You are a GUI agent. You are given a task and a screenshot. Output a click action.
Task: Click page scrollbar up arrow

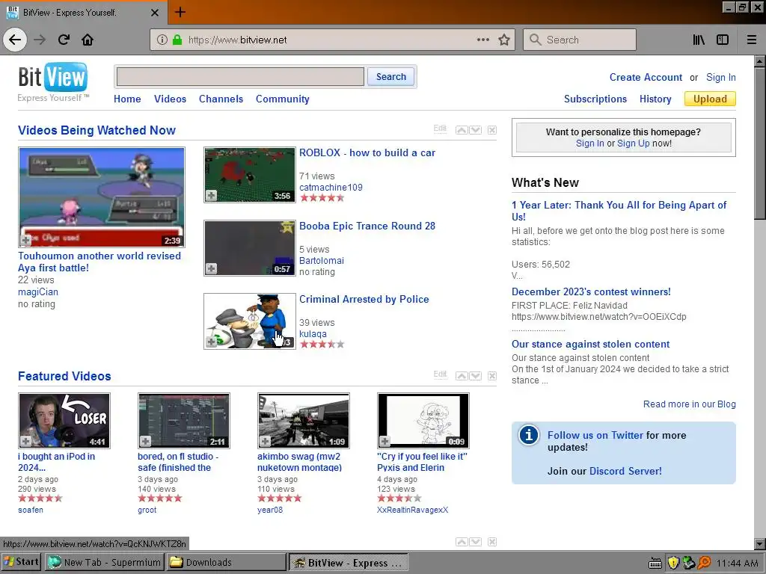click(x=760, y=61)
